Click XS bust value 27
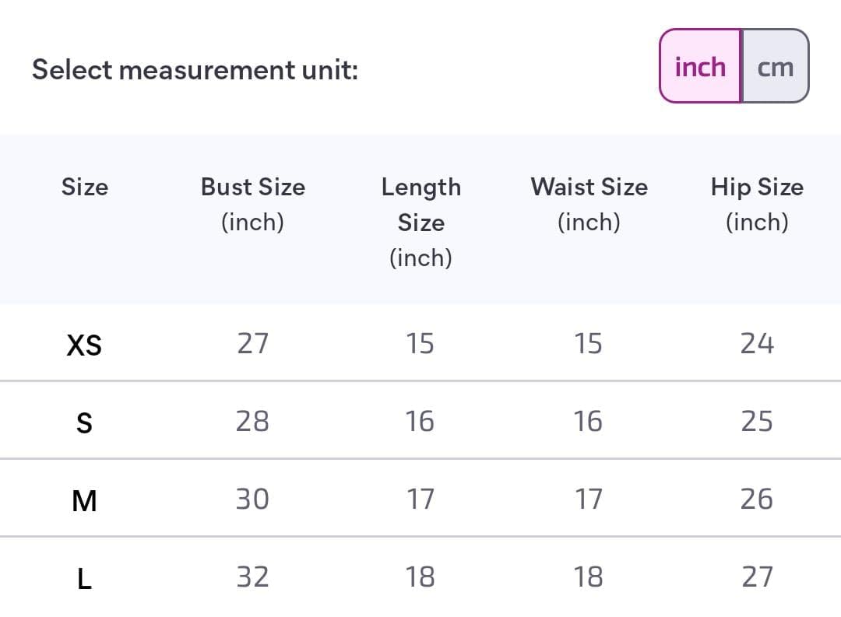 click(252, 343)
